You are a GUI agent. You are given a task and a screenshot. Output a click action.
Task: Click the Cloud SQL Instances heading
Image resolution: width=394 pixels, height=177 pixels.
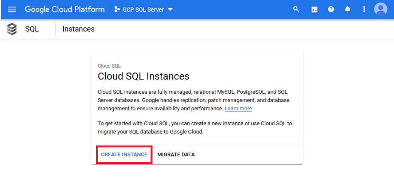(x=143, y=76)
